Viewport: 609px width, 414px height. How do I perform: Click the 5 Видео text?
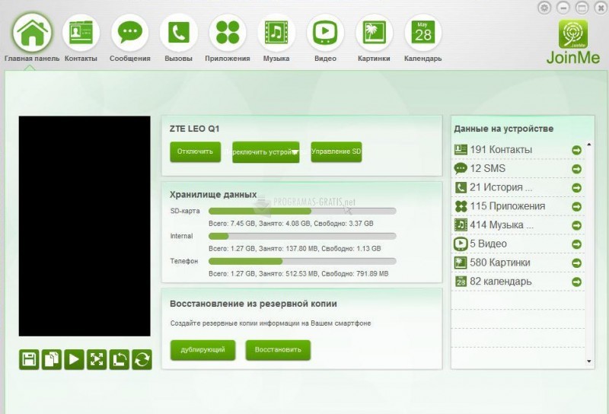489,244
